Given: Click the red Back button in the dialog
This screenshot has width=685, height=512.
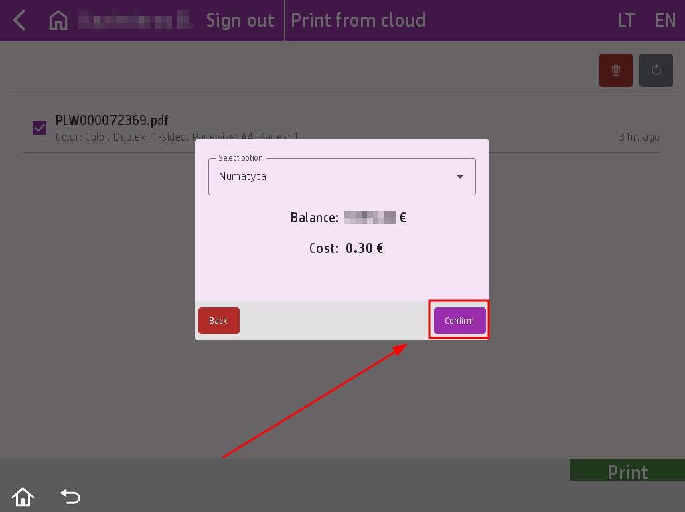Looking at the screenshot, I should [218, 321].
